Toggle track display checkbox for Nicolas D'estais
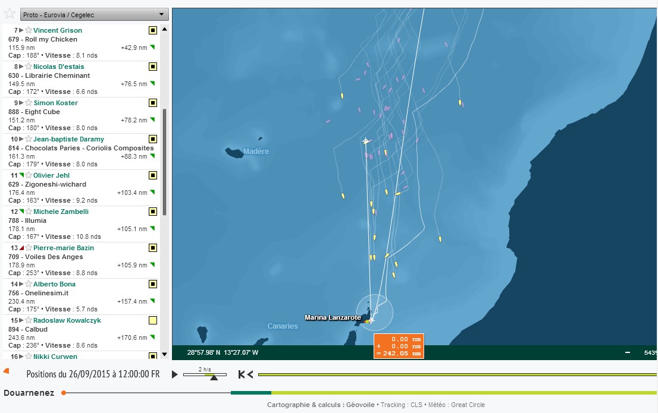This screenshot has width=658, height=413. pyautogui.click(x=153, y=66)
